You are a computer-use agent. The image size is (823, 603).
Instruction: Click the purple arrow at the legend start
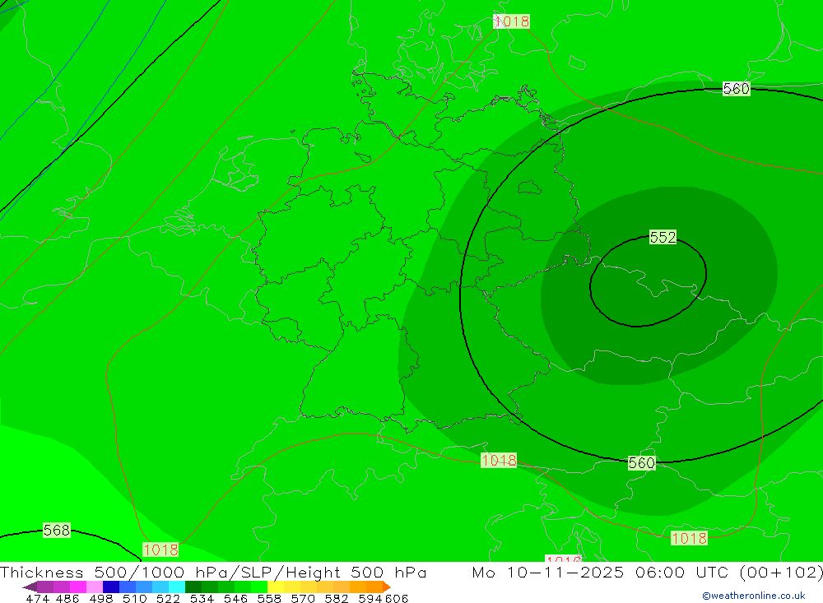click(x=30, y=587)
